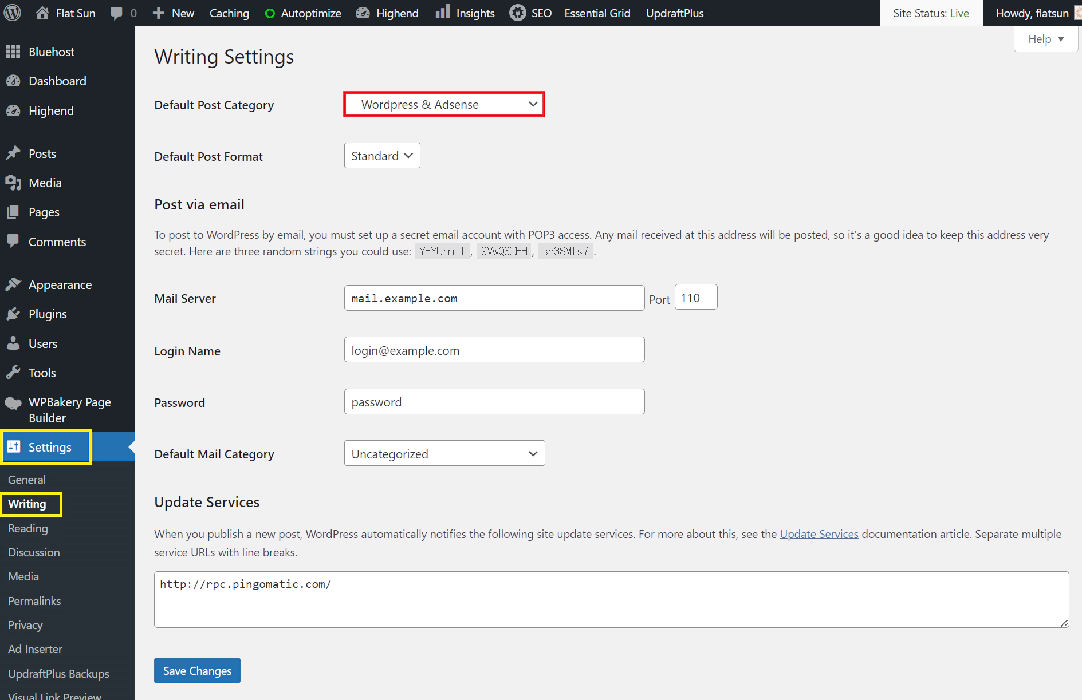Click the Settings sliders icon
The height and width of the screenshot is (700, 1082).
(14, 447)
